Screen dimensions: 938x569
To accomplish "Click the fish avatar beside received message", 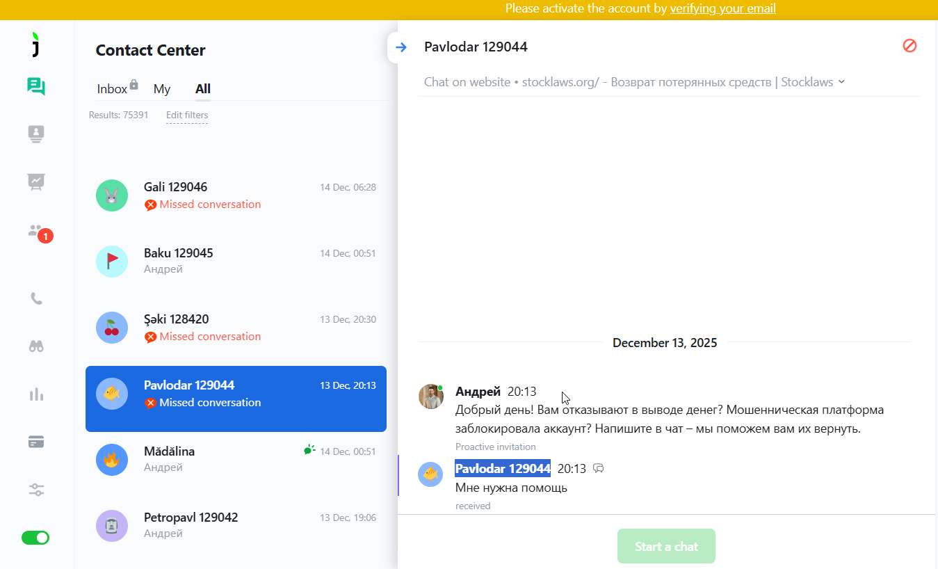I will (430, 474).
